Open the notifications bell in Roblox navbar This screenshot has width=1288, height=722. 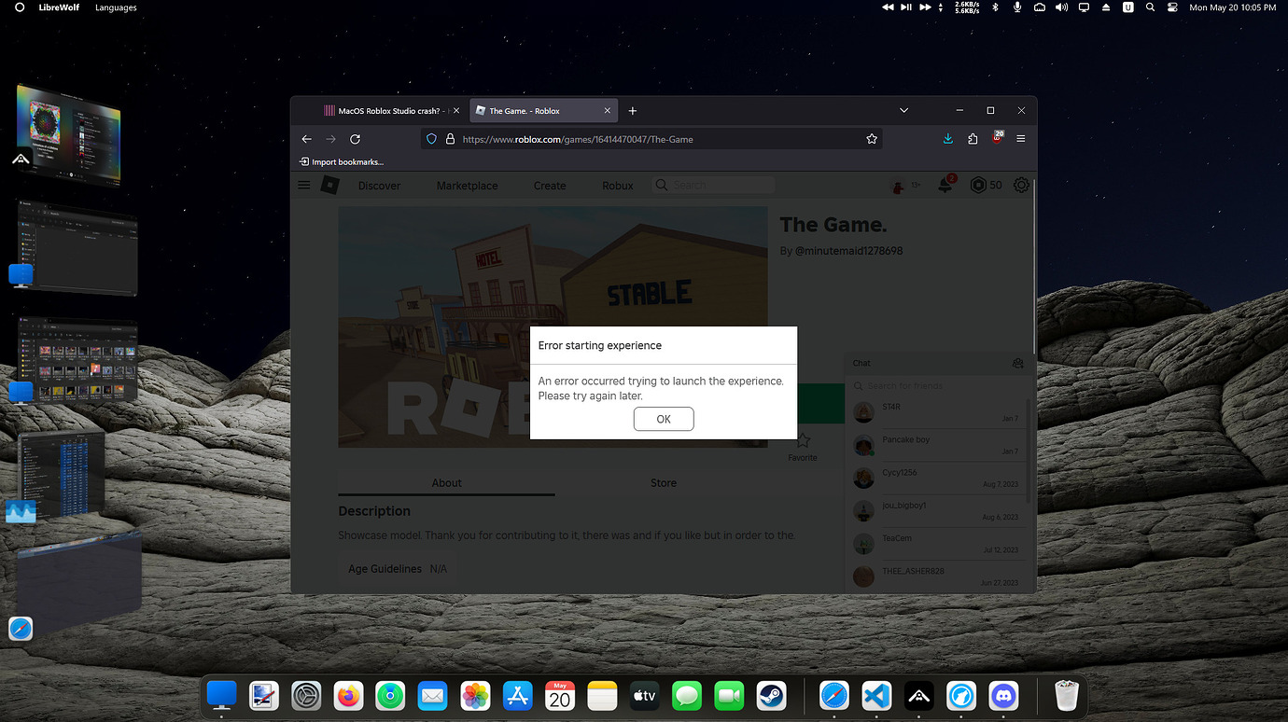point(945,185)
